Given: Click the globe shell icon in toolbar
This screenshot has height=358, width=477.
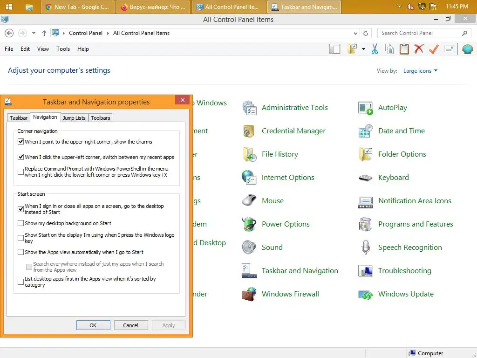Looking at the screenshot, I should tap(468, 48).
